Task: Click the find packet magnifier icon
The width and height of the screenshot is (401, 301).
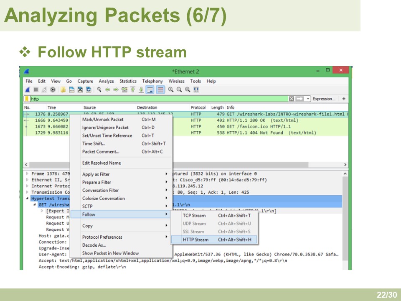Action: (99, 89)
